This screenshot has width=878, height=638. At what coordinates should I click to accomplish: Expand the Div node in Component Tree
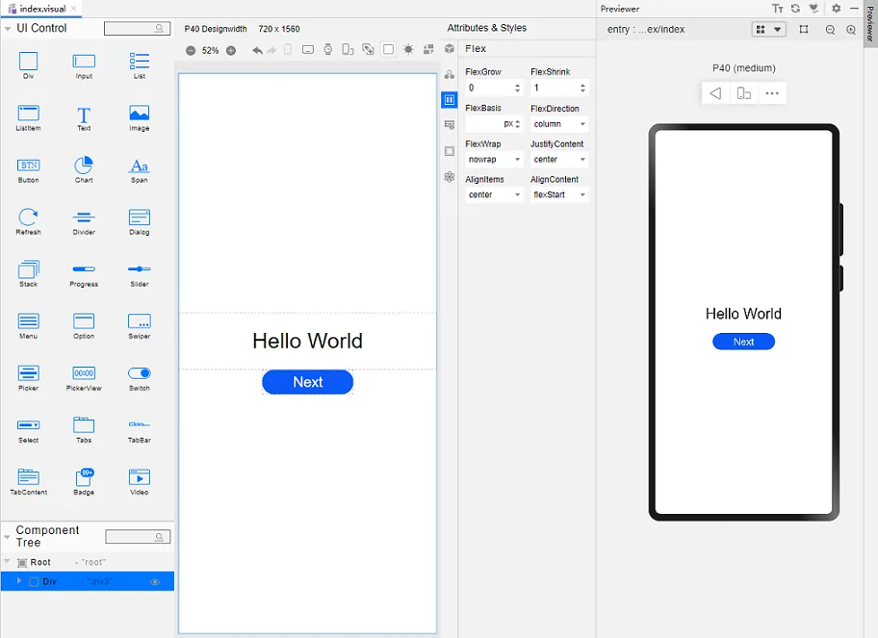tap(19, 581)
